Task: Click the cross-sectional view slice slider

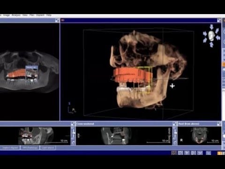Action: (x=175, y=133)
